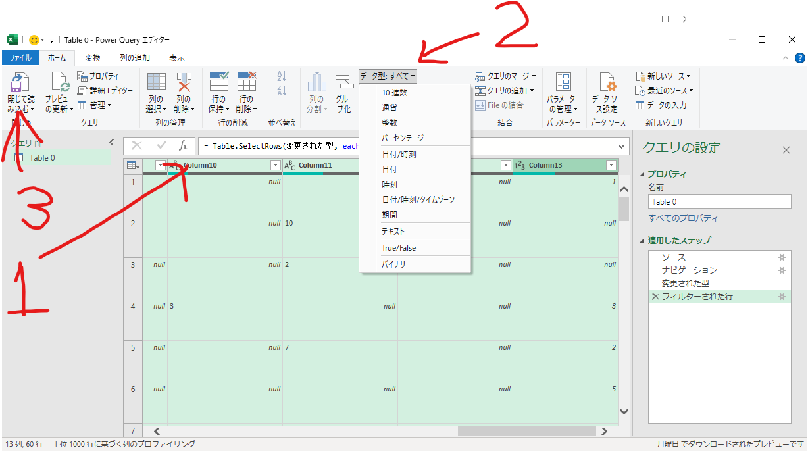
Task: Choose テキスト in the data type menu
Action: pyautogui.click(x=393, y=232)
